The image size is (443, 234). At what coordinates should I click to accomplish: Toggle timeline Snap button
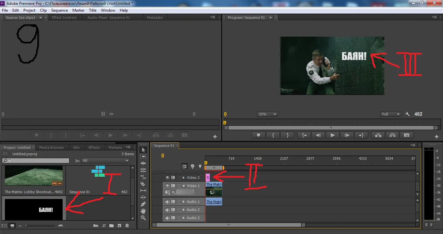(x=185, y=166)
